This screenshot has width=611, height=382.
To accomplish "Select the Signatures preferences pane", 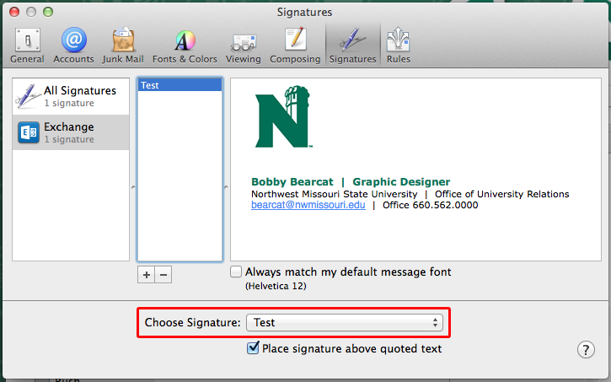I will pos(352,46).
